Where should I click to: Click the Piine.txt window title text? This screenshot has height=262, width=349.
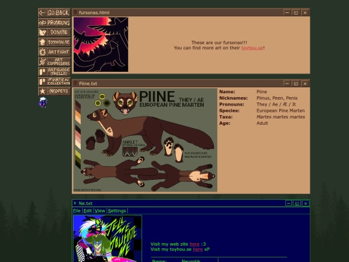[88, 83]
